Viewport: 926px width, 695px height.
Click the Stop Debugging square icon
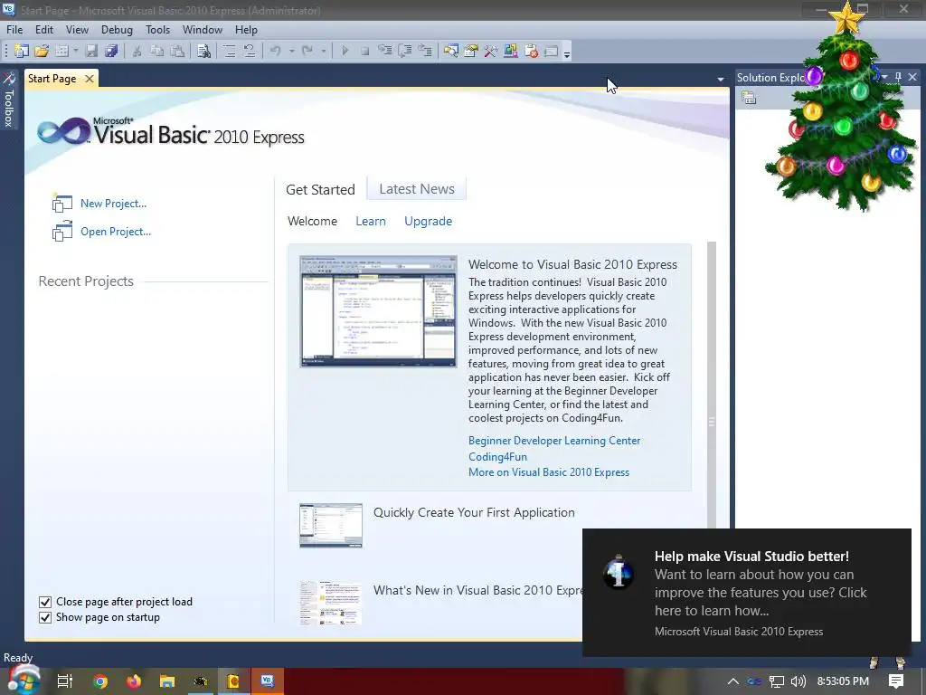point(365,52)
